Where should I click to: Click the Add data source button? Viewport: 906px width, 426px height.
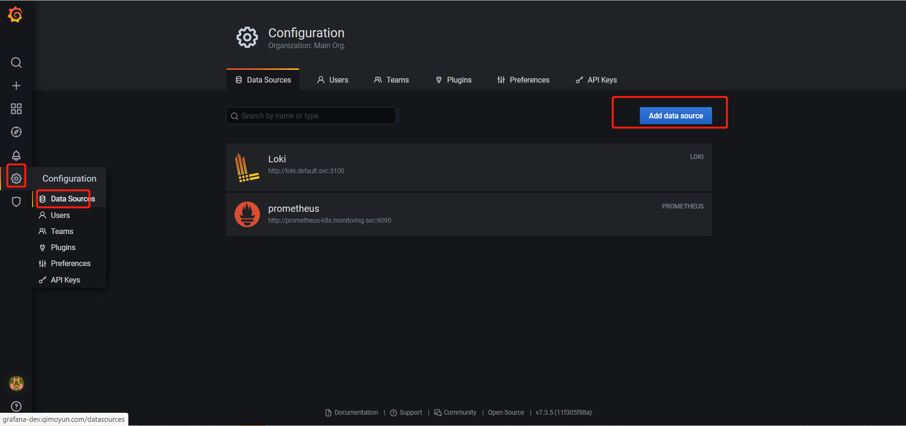pos(676,116)
